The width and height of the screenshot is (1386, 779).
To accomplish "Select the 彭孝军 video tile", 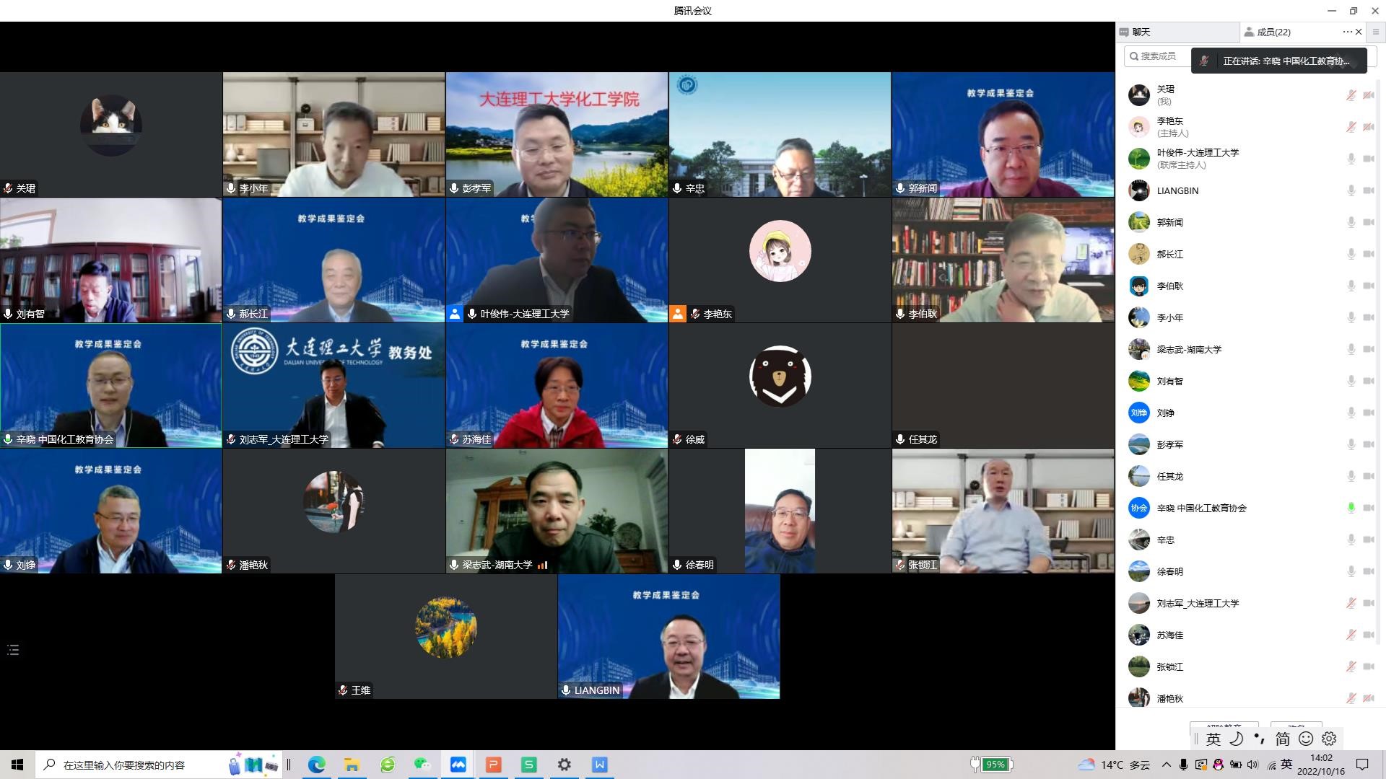I will (557, 134).
